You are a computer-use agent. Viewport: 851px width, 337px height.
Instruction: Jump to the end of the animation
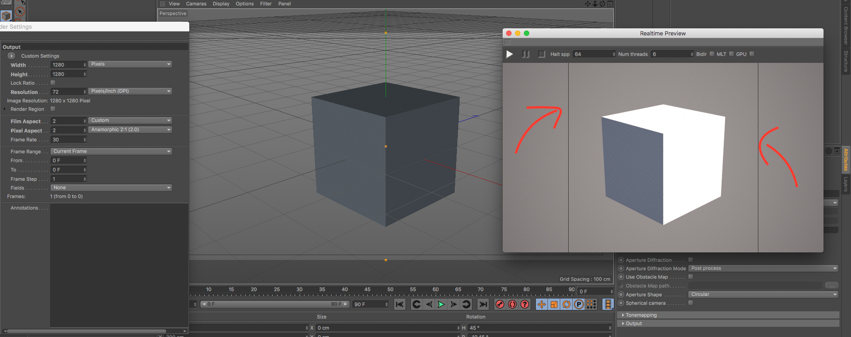pyautogui.click(x=483, y=304)
